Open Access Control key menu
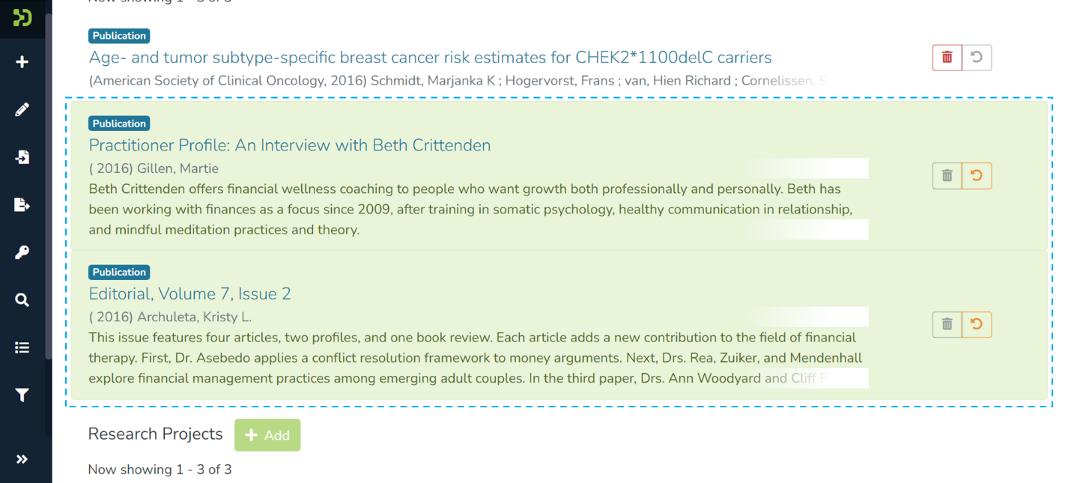This screenshot has width=1071, height=483. point(22,252)
